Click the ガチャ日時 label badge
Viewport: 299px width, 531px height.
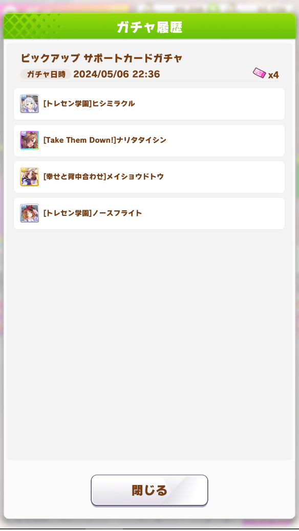click(x=46, y=75)
